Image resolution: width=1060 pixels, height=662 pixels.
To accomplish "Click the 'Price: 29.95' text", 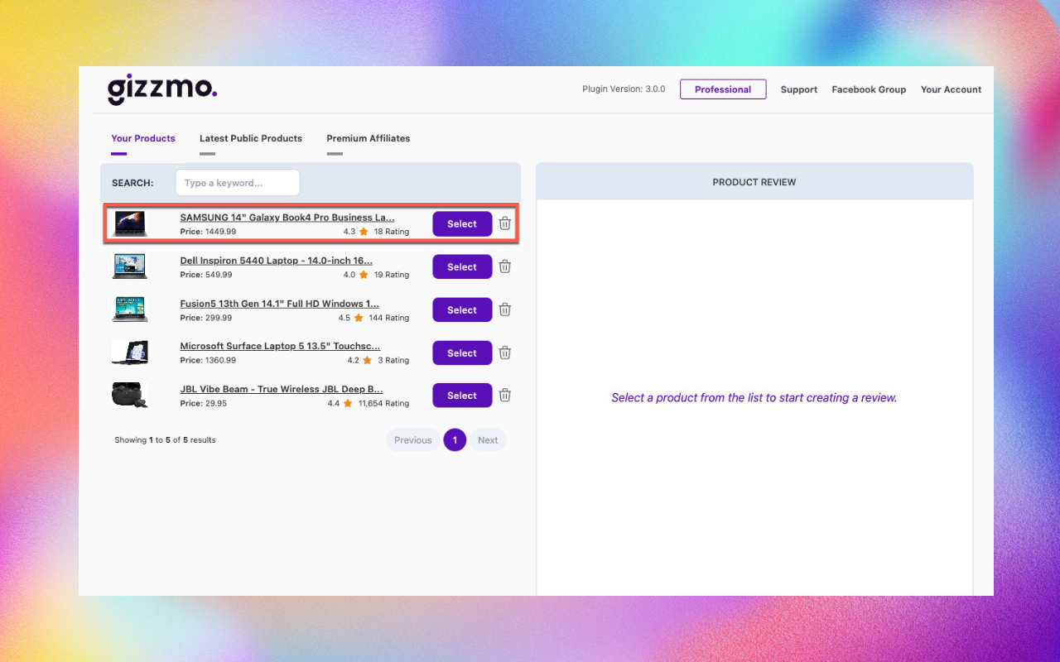I will (204, 404).
